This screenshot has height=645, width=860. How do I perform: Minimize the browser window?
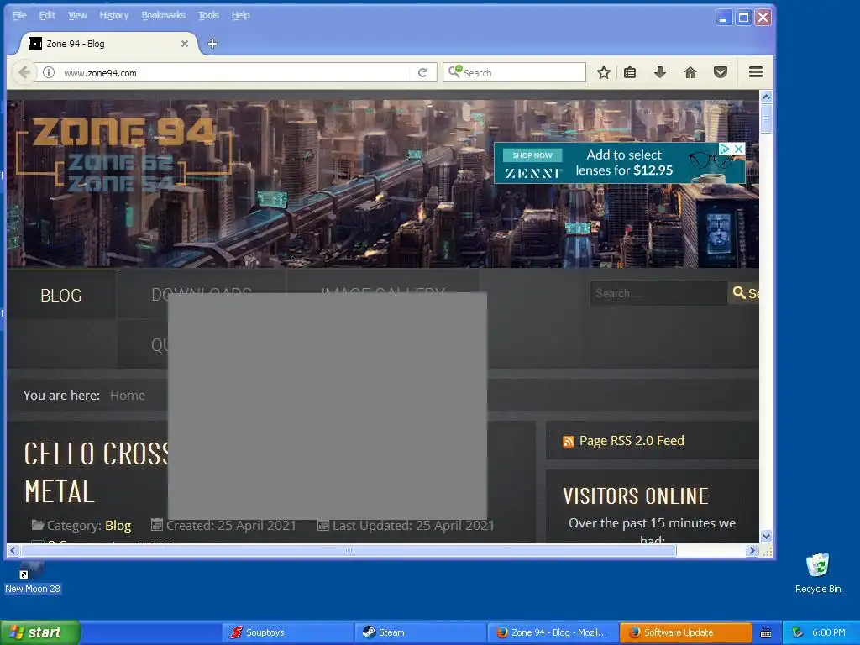(x=723, y=18)
